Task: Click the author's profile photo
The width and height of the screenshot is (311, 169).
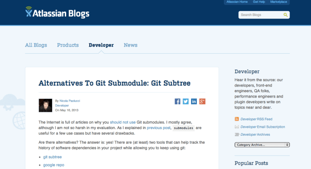Action: click(x=45, y=106)
